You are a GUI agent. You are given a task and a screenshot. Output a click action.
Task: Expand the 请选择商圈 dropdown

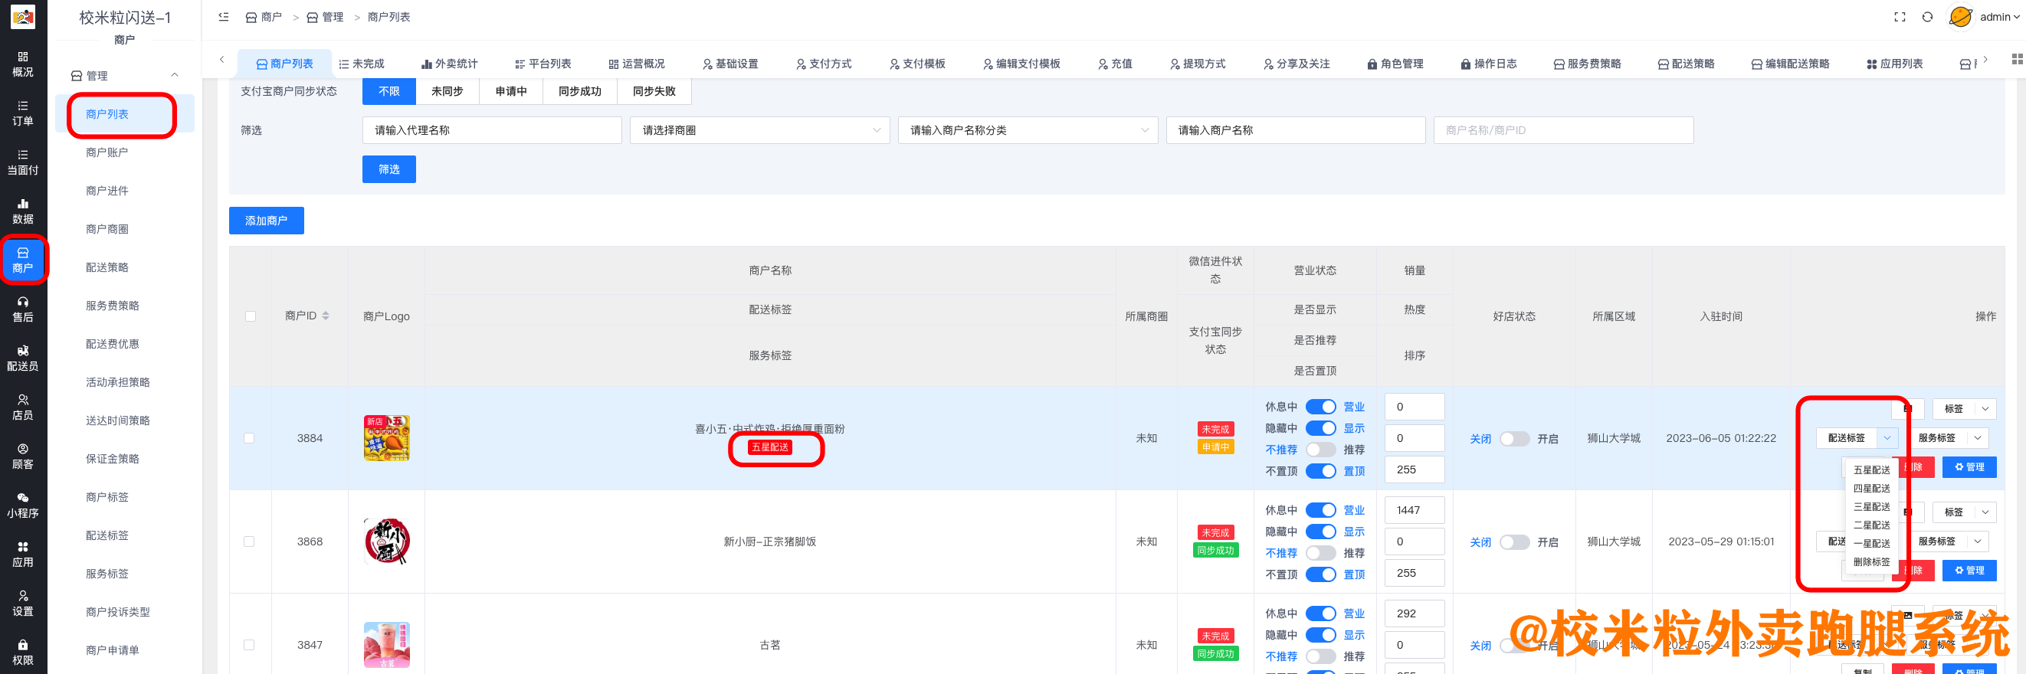point(759,130)
